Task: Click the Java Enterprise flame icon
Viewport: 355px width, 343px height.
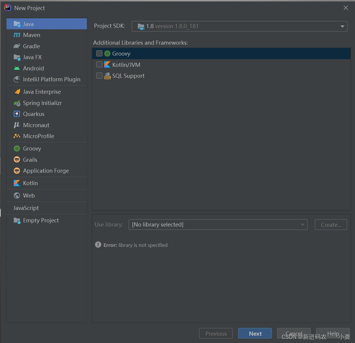Action: point(17,92)
